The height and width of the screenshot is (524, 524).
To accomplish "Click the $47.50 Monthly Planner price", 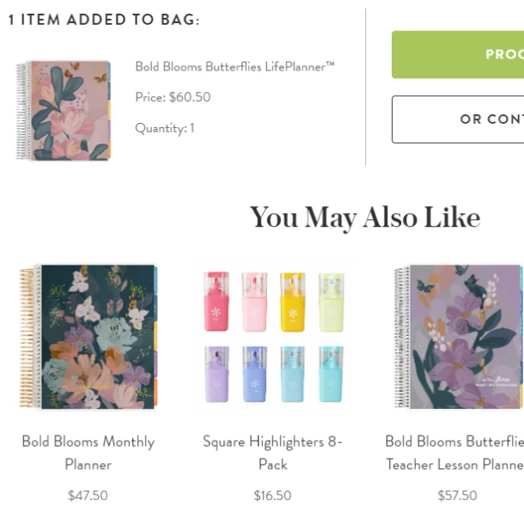I will tap(88, 496).
